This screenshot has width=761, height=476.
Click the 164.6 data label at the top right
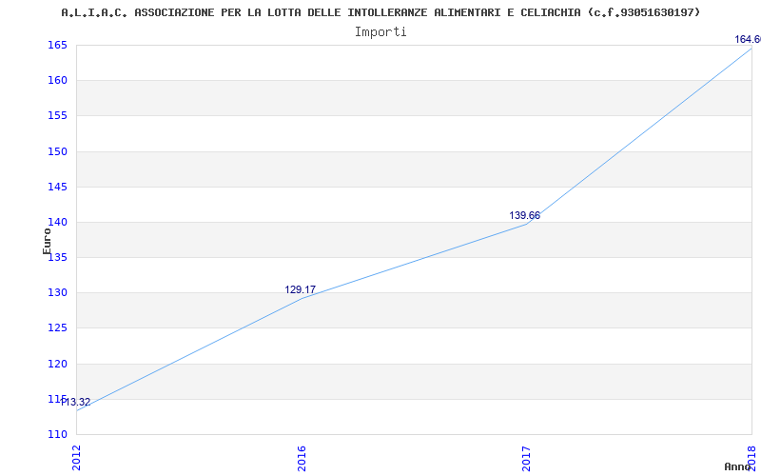pyautogui.click(x=748, y=39)
